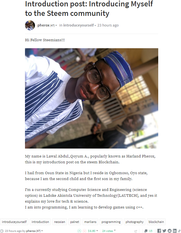
Task: Select the blockchain tag
Action: [x=156, y=222]
